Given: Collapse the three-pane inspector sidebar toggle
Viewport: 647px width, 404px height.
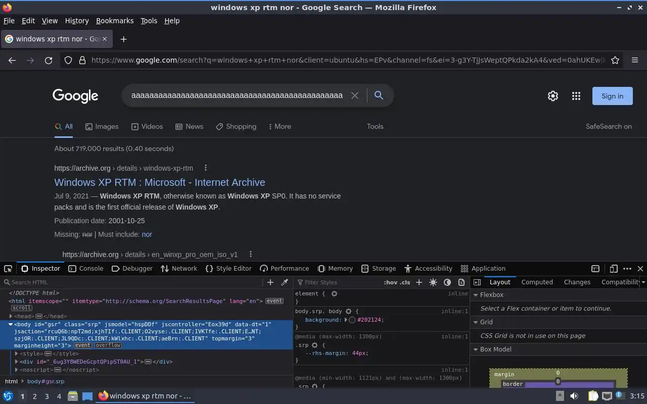Looking at the screenshot, I should click(x=477, y=282).
